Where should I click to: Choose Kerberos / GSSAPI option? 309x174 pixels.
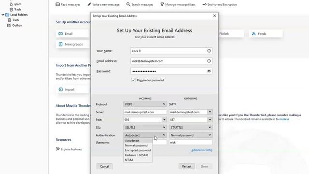tap(138, 155)
